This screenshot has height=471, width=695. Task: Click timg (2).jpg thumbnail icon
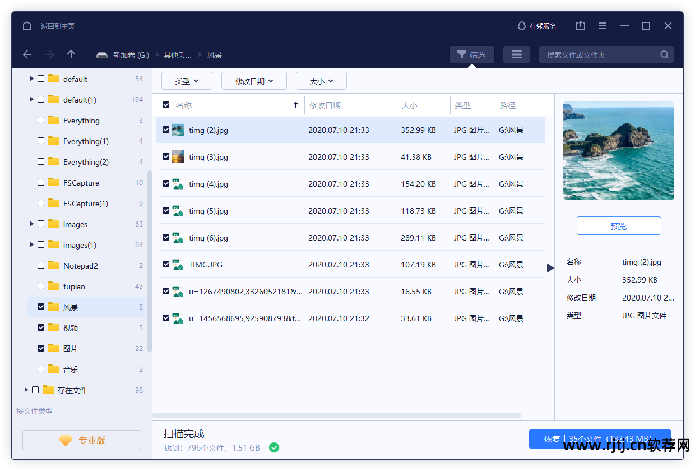pyautogui.click(x=178, y=130)
